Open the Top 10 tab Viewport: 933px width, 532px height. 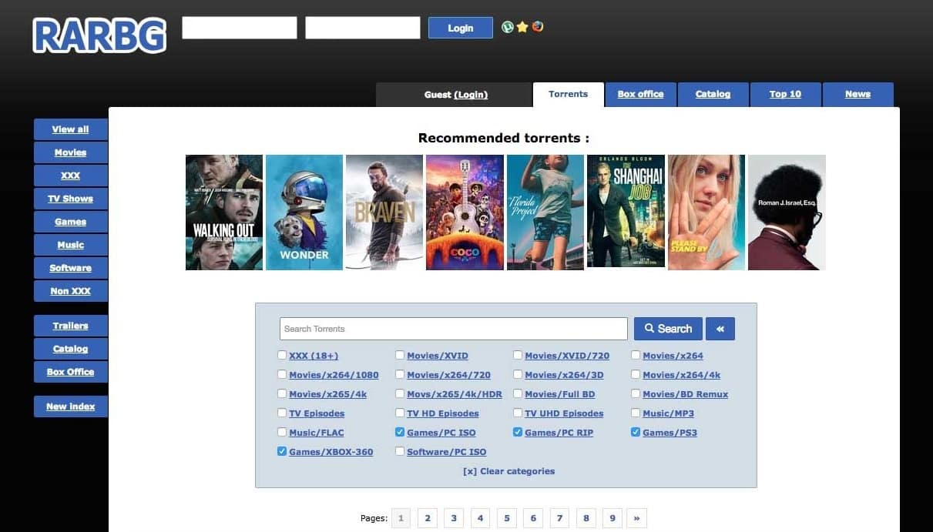point(785,95)
